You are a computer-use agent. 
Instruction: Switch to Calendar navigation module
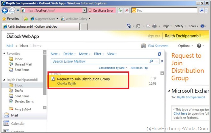pos(24,123)
